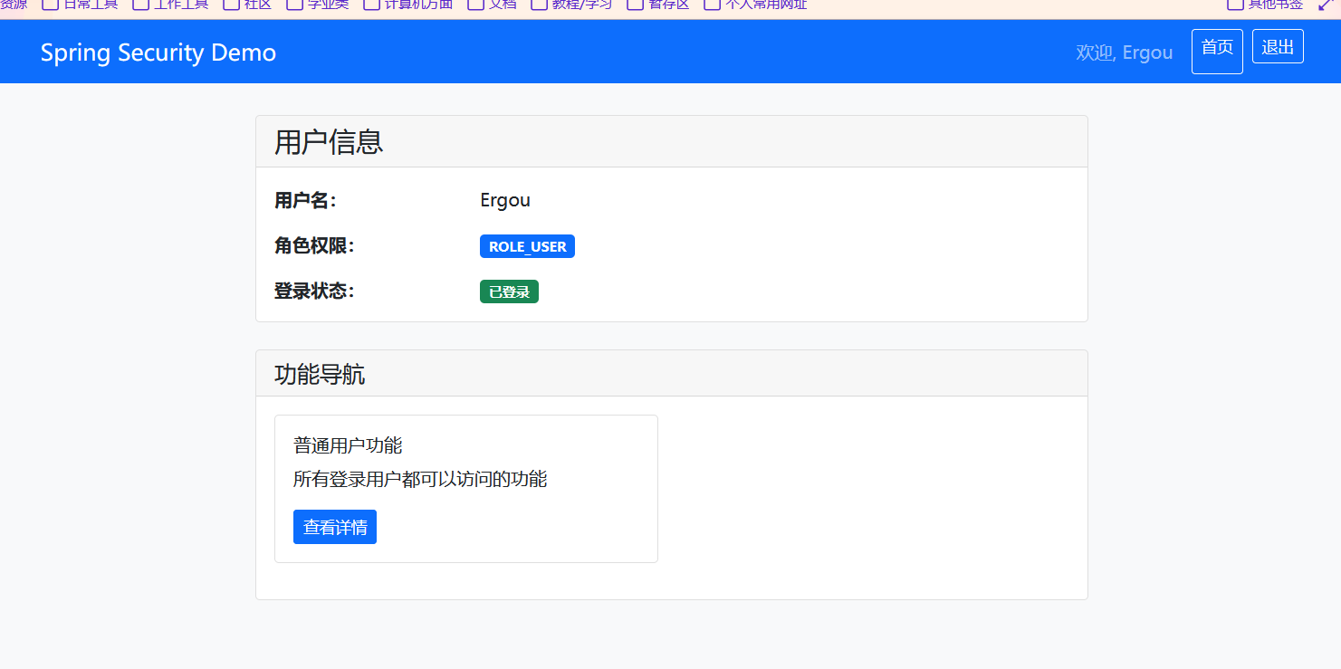Open the 学业类 bookmark folder
Screen dimensions: 1341x669
pos(318,5)
